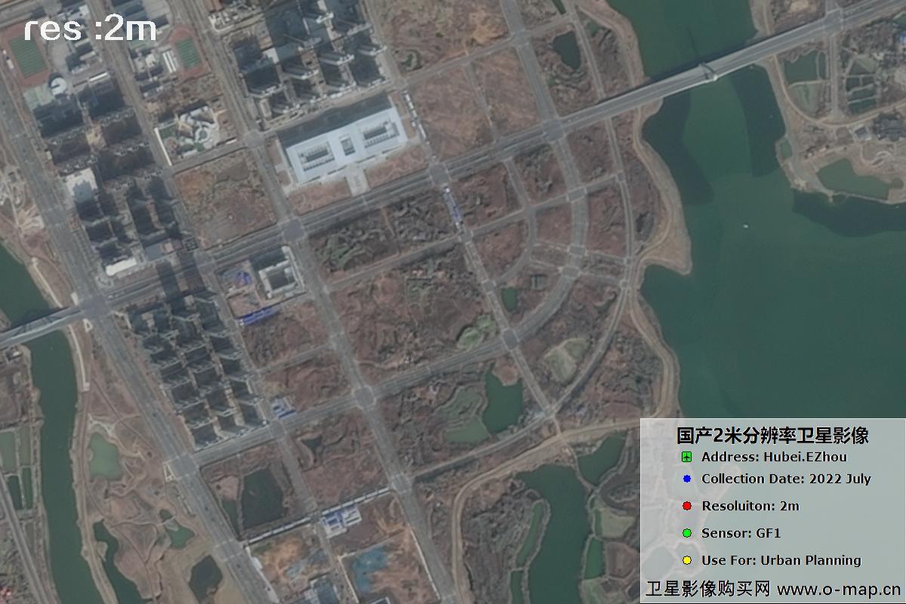Image resolution: width=906 pixels, height=604 pixels.
Task: Click the 卫星影像购买网 text in legend
Action: (707, 588)
